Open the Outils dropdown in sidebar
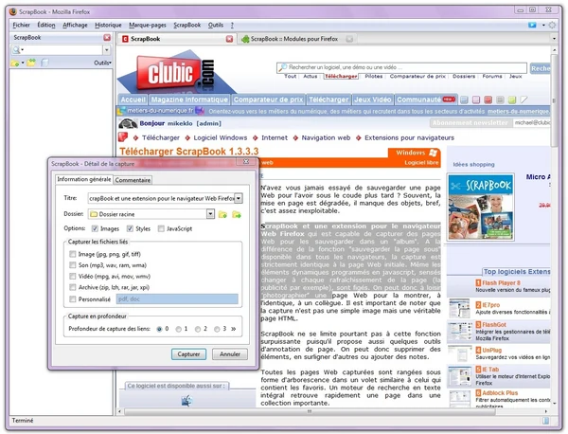The image size is (568, 434). (x=102, y=63)
